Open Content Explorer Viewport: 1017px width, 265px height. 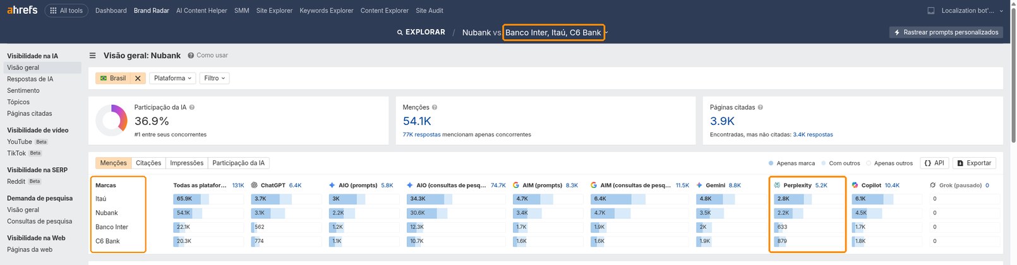click(x=385, y=11)
